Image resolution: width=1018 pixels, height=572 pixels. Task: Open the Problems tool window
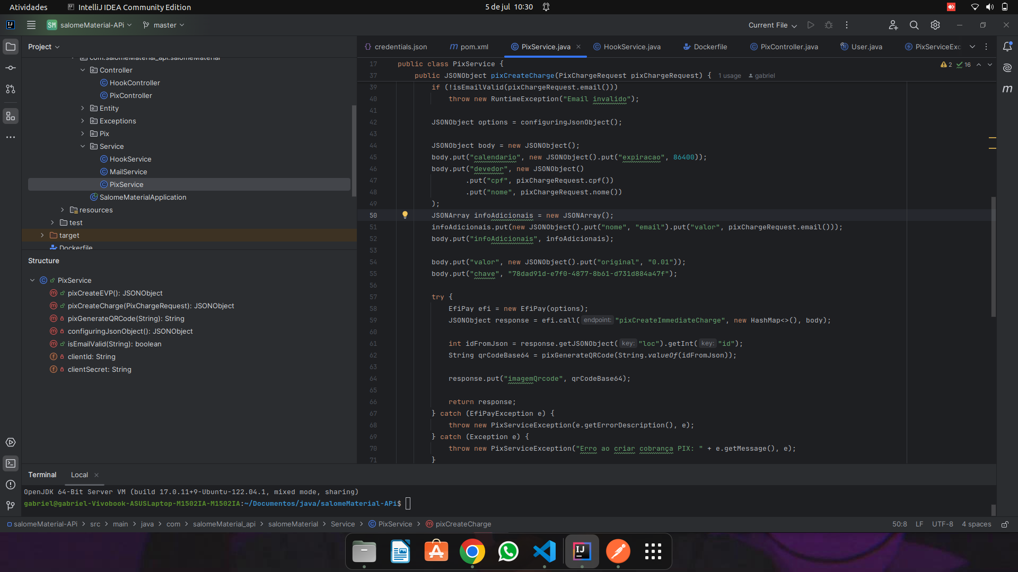(x=11, y=485)
